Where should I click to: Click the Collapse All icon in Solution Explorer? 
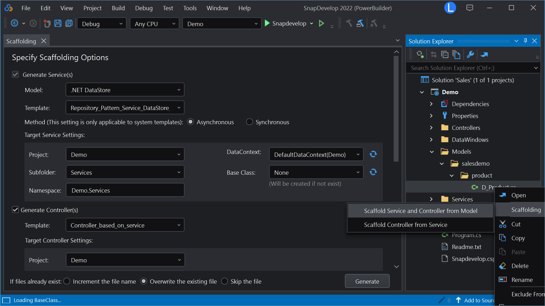point(445,54)
